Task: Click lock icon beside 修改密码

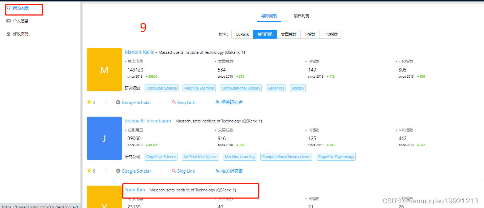Action: [9, 34]
